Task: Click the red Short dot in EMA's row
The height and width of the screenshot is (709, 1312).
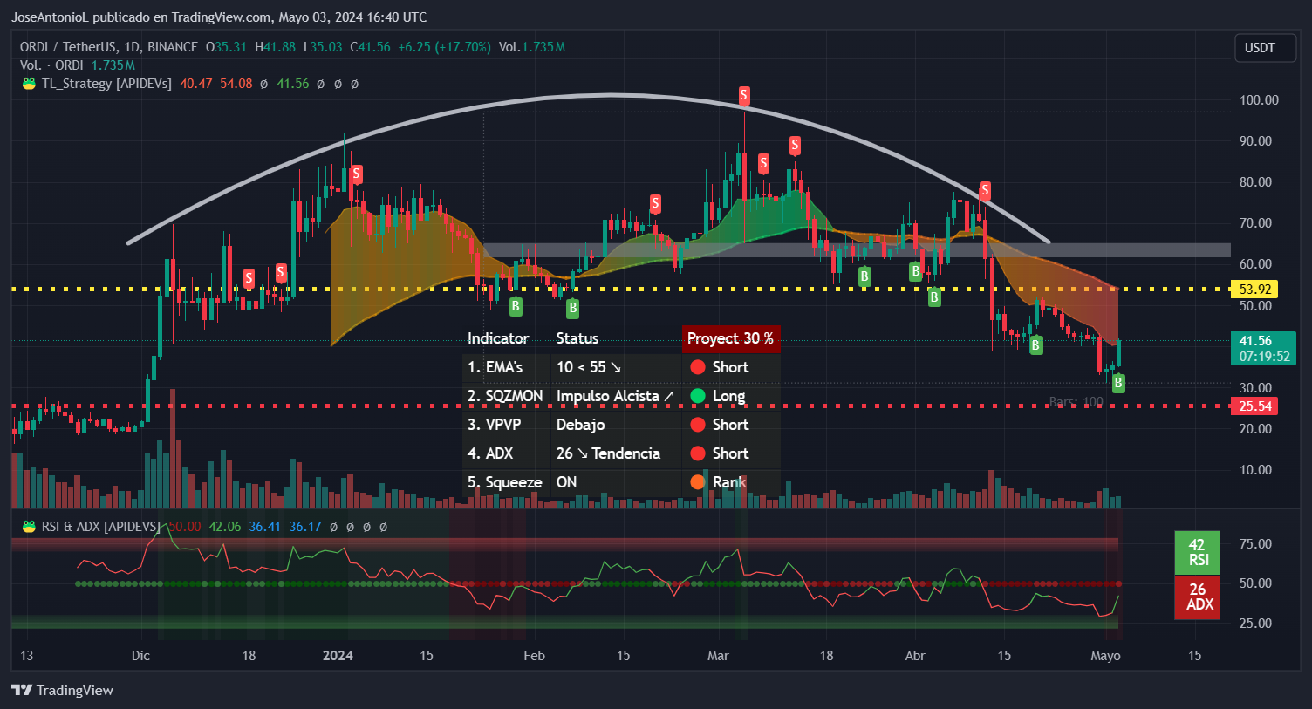Action: point(698,367)
